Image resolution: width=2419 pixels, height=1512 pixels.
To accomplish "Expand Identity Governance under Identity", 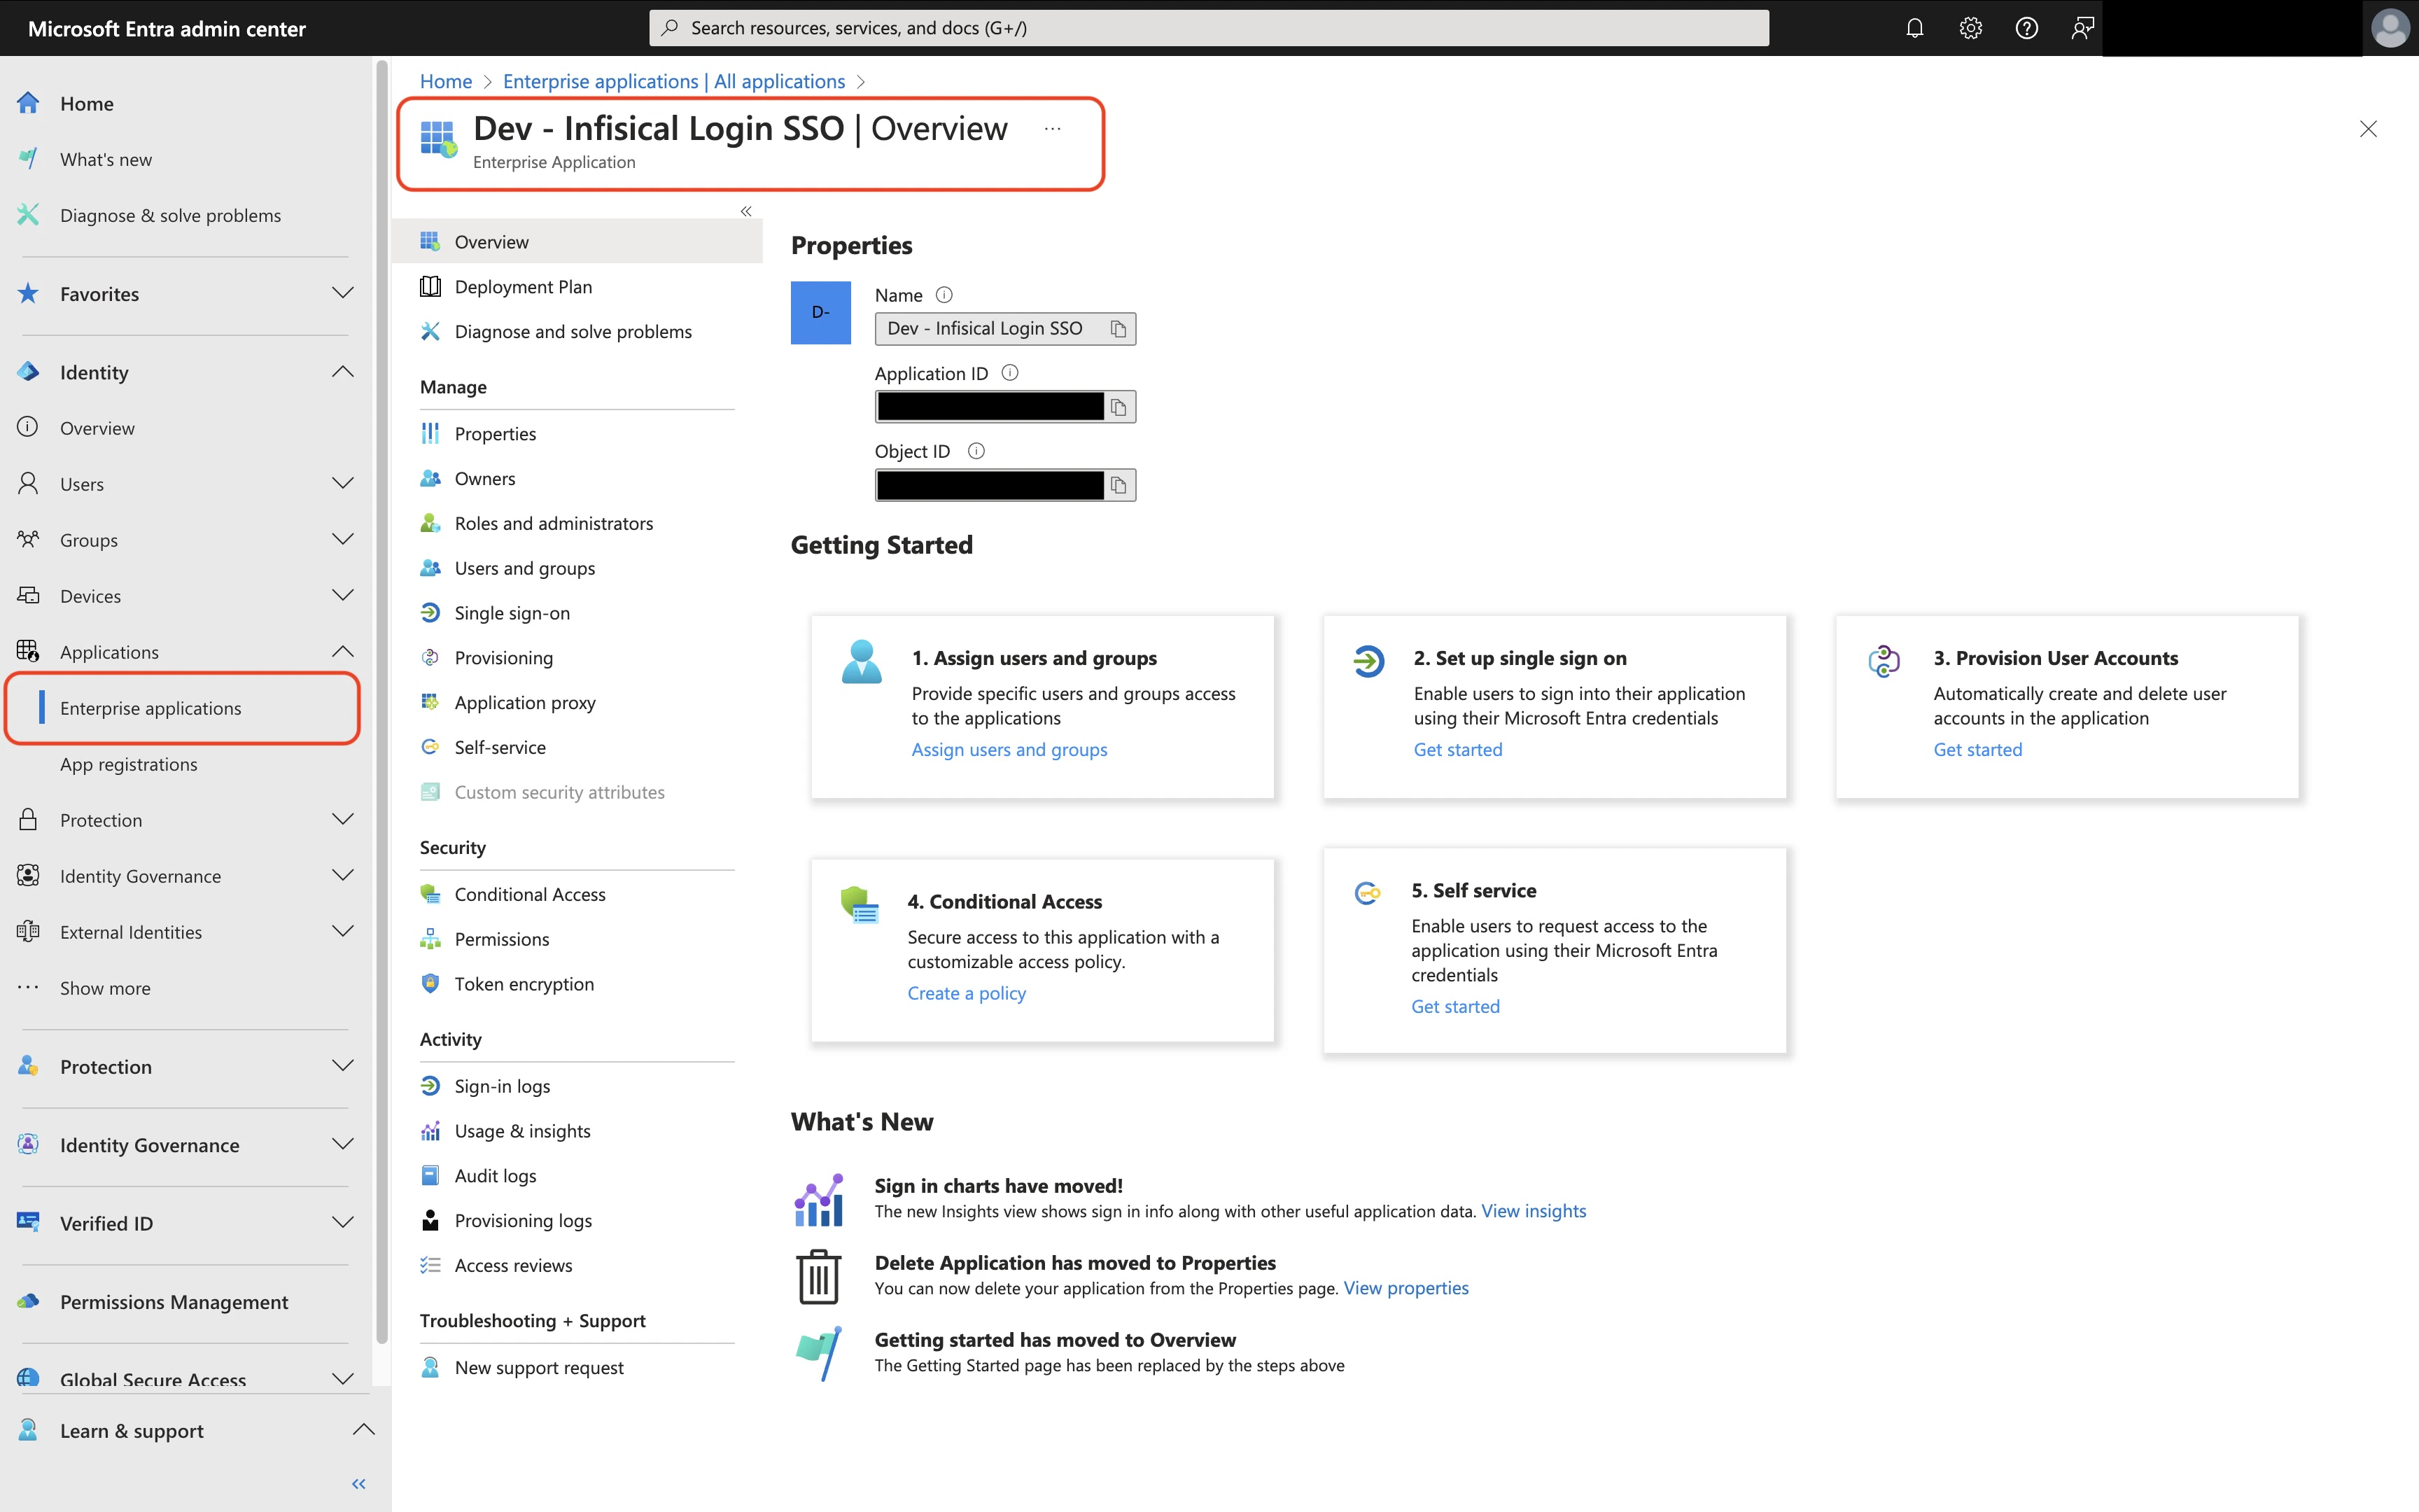I will [343, 875].
